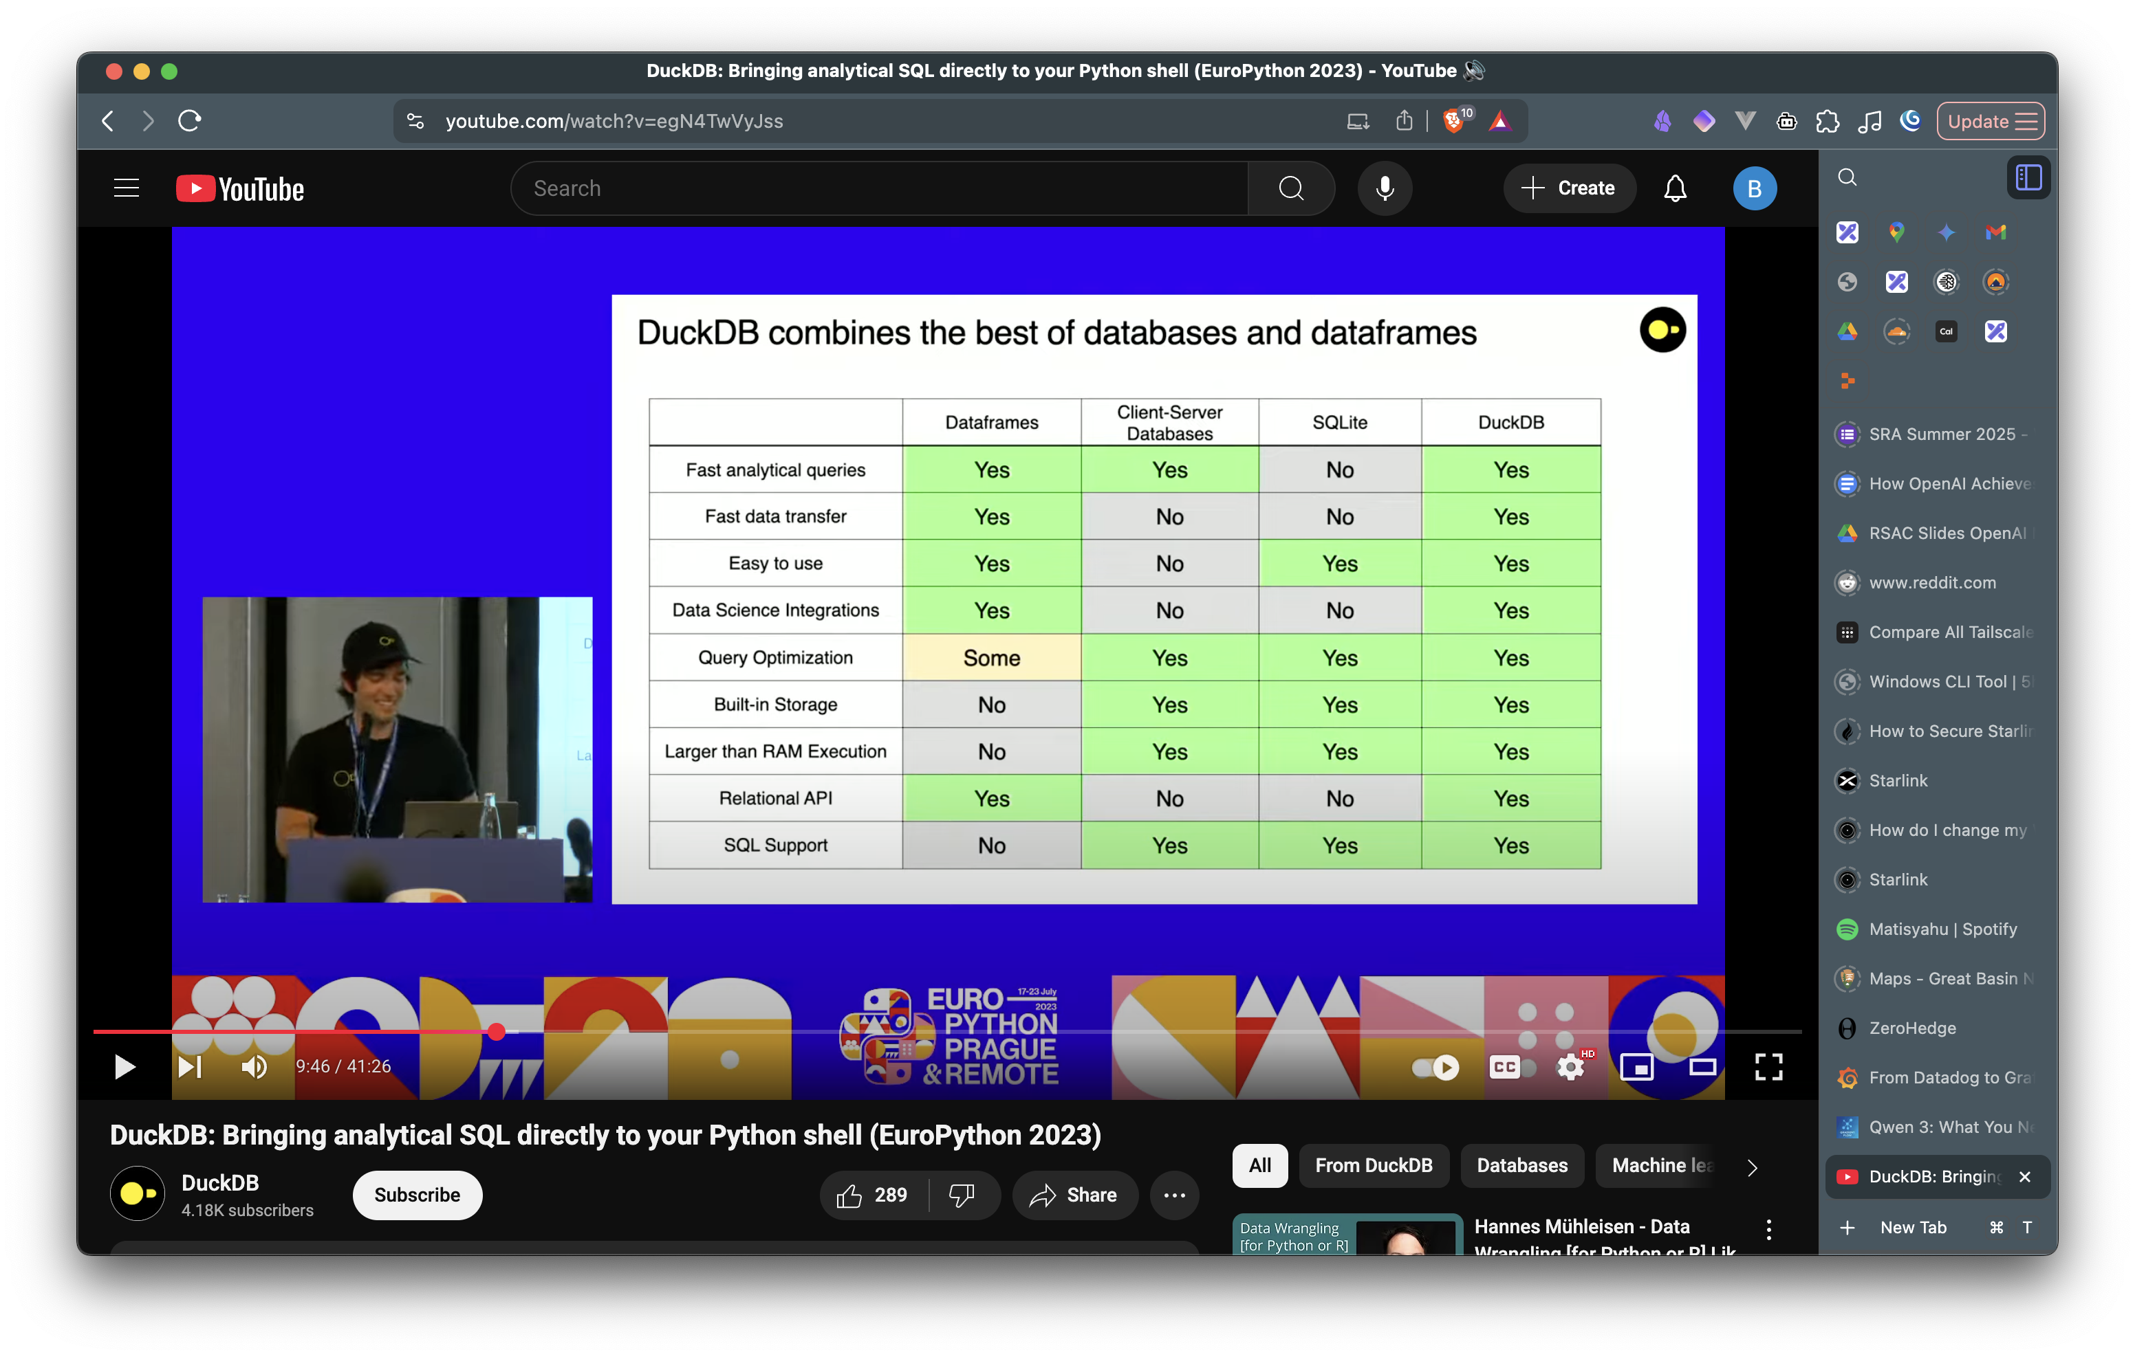Open more actions ellipsis menu

[x=1174, y=1195]
